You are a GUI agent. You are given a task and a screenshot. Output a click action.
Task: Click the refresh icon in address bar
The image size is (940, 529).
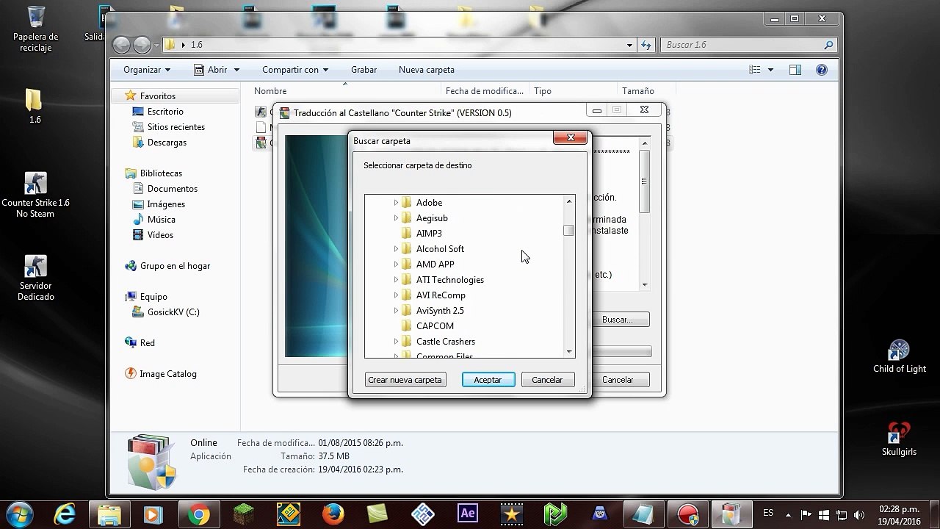click(646, 45)
